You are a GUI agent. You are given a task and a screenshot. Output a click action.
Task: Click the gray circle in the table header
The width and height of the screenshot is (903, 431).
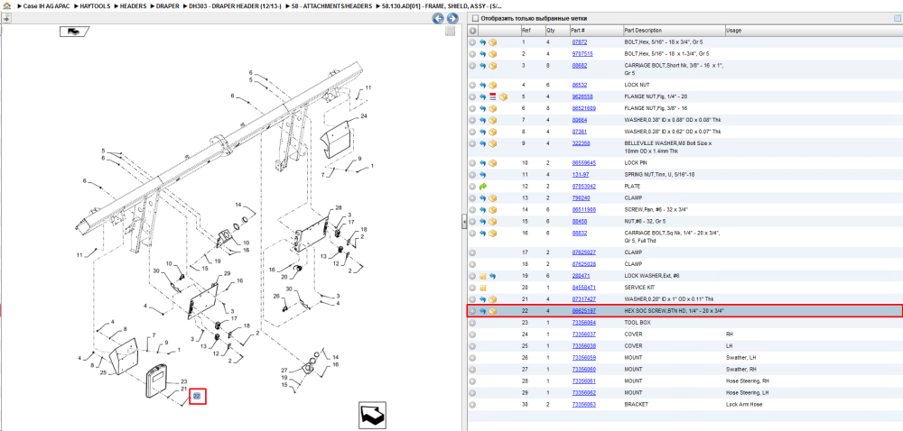tap(472, 31)
